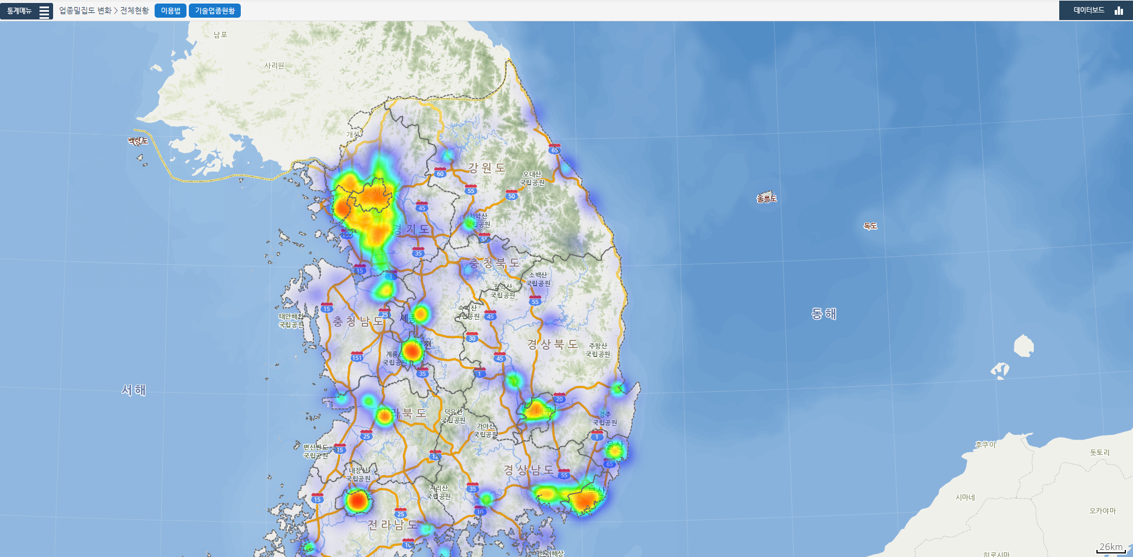Click the 통계메뉴 label text

pos(19,11)
